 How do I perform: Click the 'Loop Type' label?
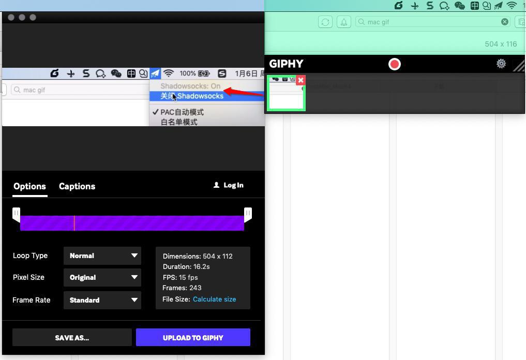click(x=30, y=256)
